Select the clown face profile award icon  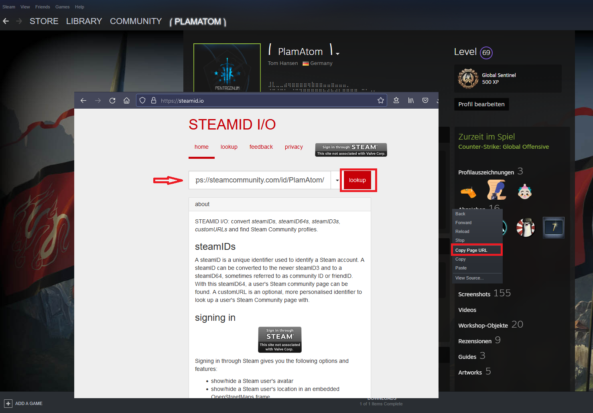tap(524, 192)
